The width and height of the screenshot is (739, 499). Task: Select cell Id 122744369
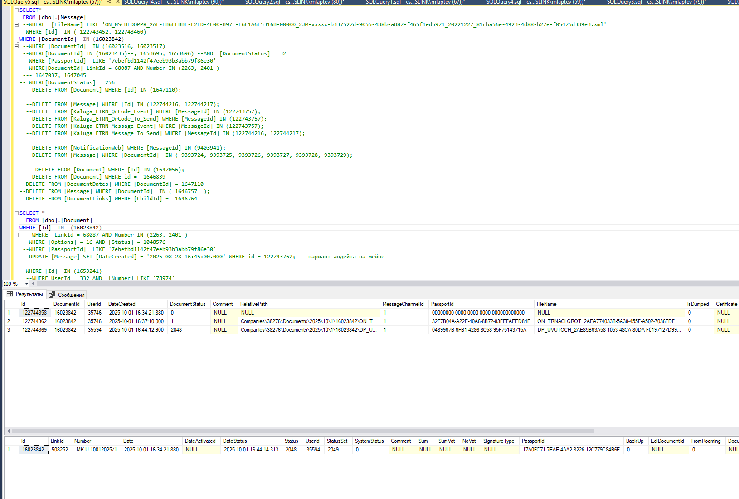(35, 330)
